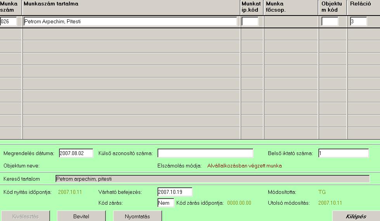Click the Kód nyitás időpontja label

[28, 192]
